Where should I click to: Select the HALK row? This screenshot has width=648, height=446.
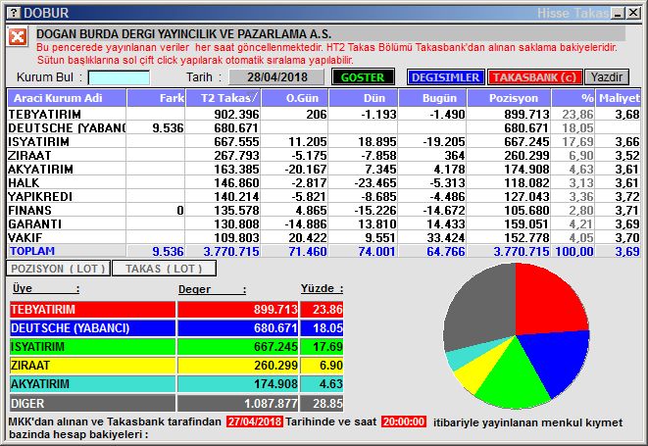(x=324, y=182)
